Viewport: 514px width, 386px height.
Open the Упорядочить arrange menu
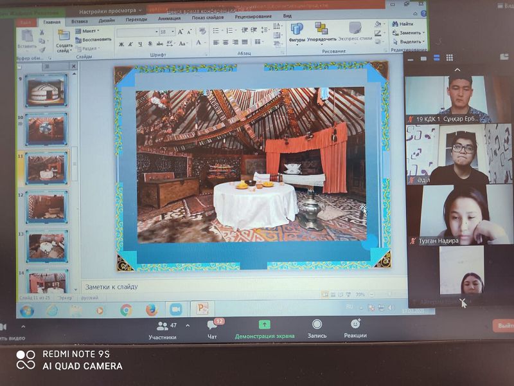(x=322, y=33)
